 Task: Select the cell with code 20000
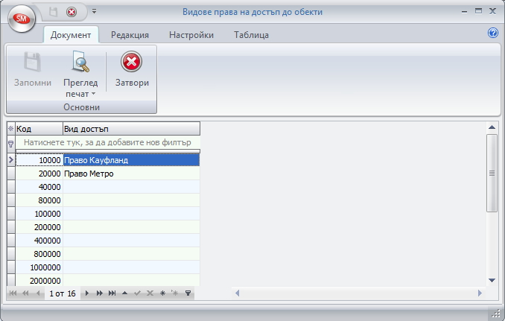(x=39, y=174)
